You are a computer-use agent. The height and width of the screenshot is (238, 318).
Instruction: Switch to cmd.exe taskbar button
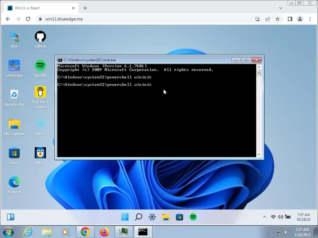point(143,232)
